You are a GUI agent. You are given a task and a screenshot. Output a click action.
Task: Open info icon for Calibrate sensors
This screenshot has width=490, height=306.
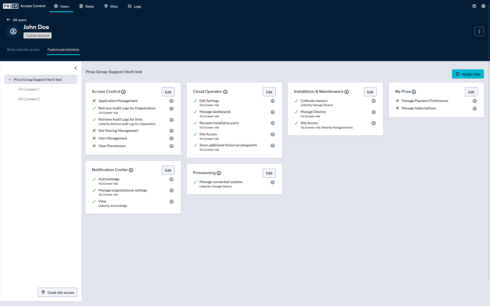point(374,101)
